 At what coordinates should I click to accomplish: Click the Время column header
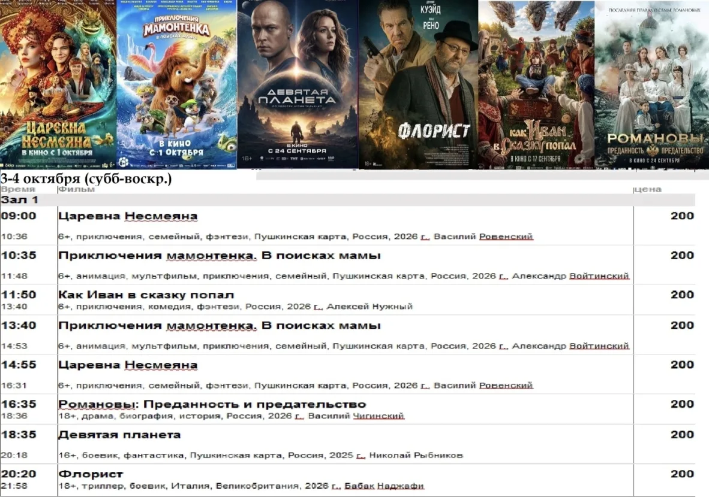point(18,189)
